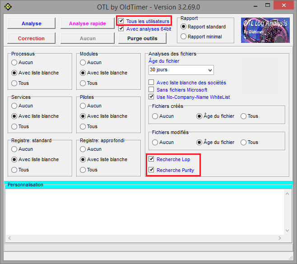
Task: Click the OTL app icon in title bar
Action: 8,7
